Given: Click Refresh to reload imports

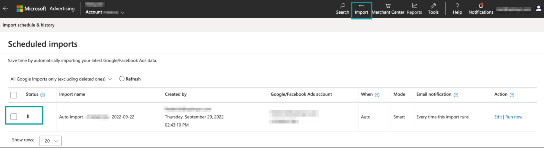Looking at the screenshot, I should coord(130,79).
